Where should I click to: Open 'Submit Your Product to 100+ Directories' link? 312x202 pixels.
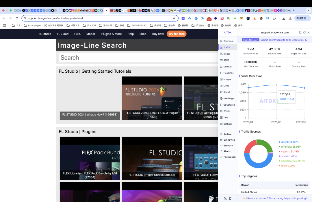pyautogui.click(x=282, y=40)
